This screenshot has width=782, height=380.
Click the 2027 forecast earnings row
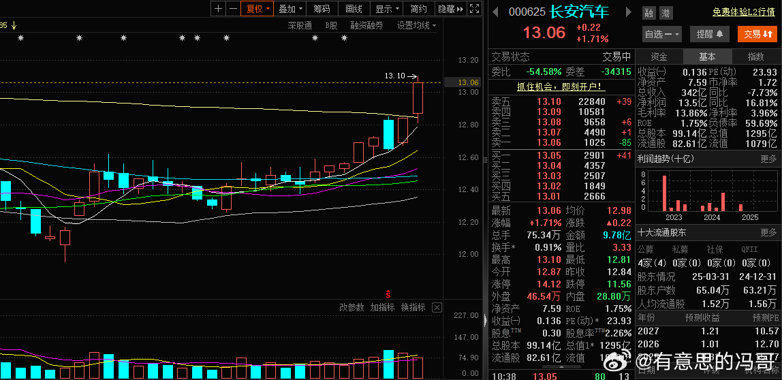tap(708, 331)
